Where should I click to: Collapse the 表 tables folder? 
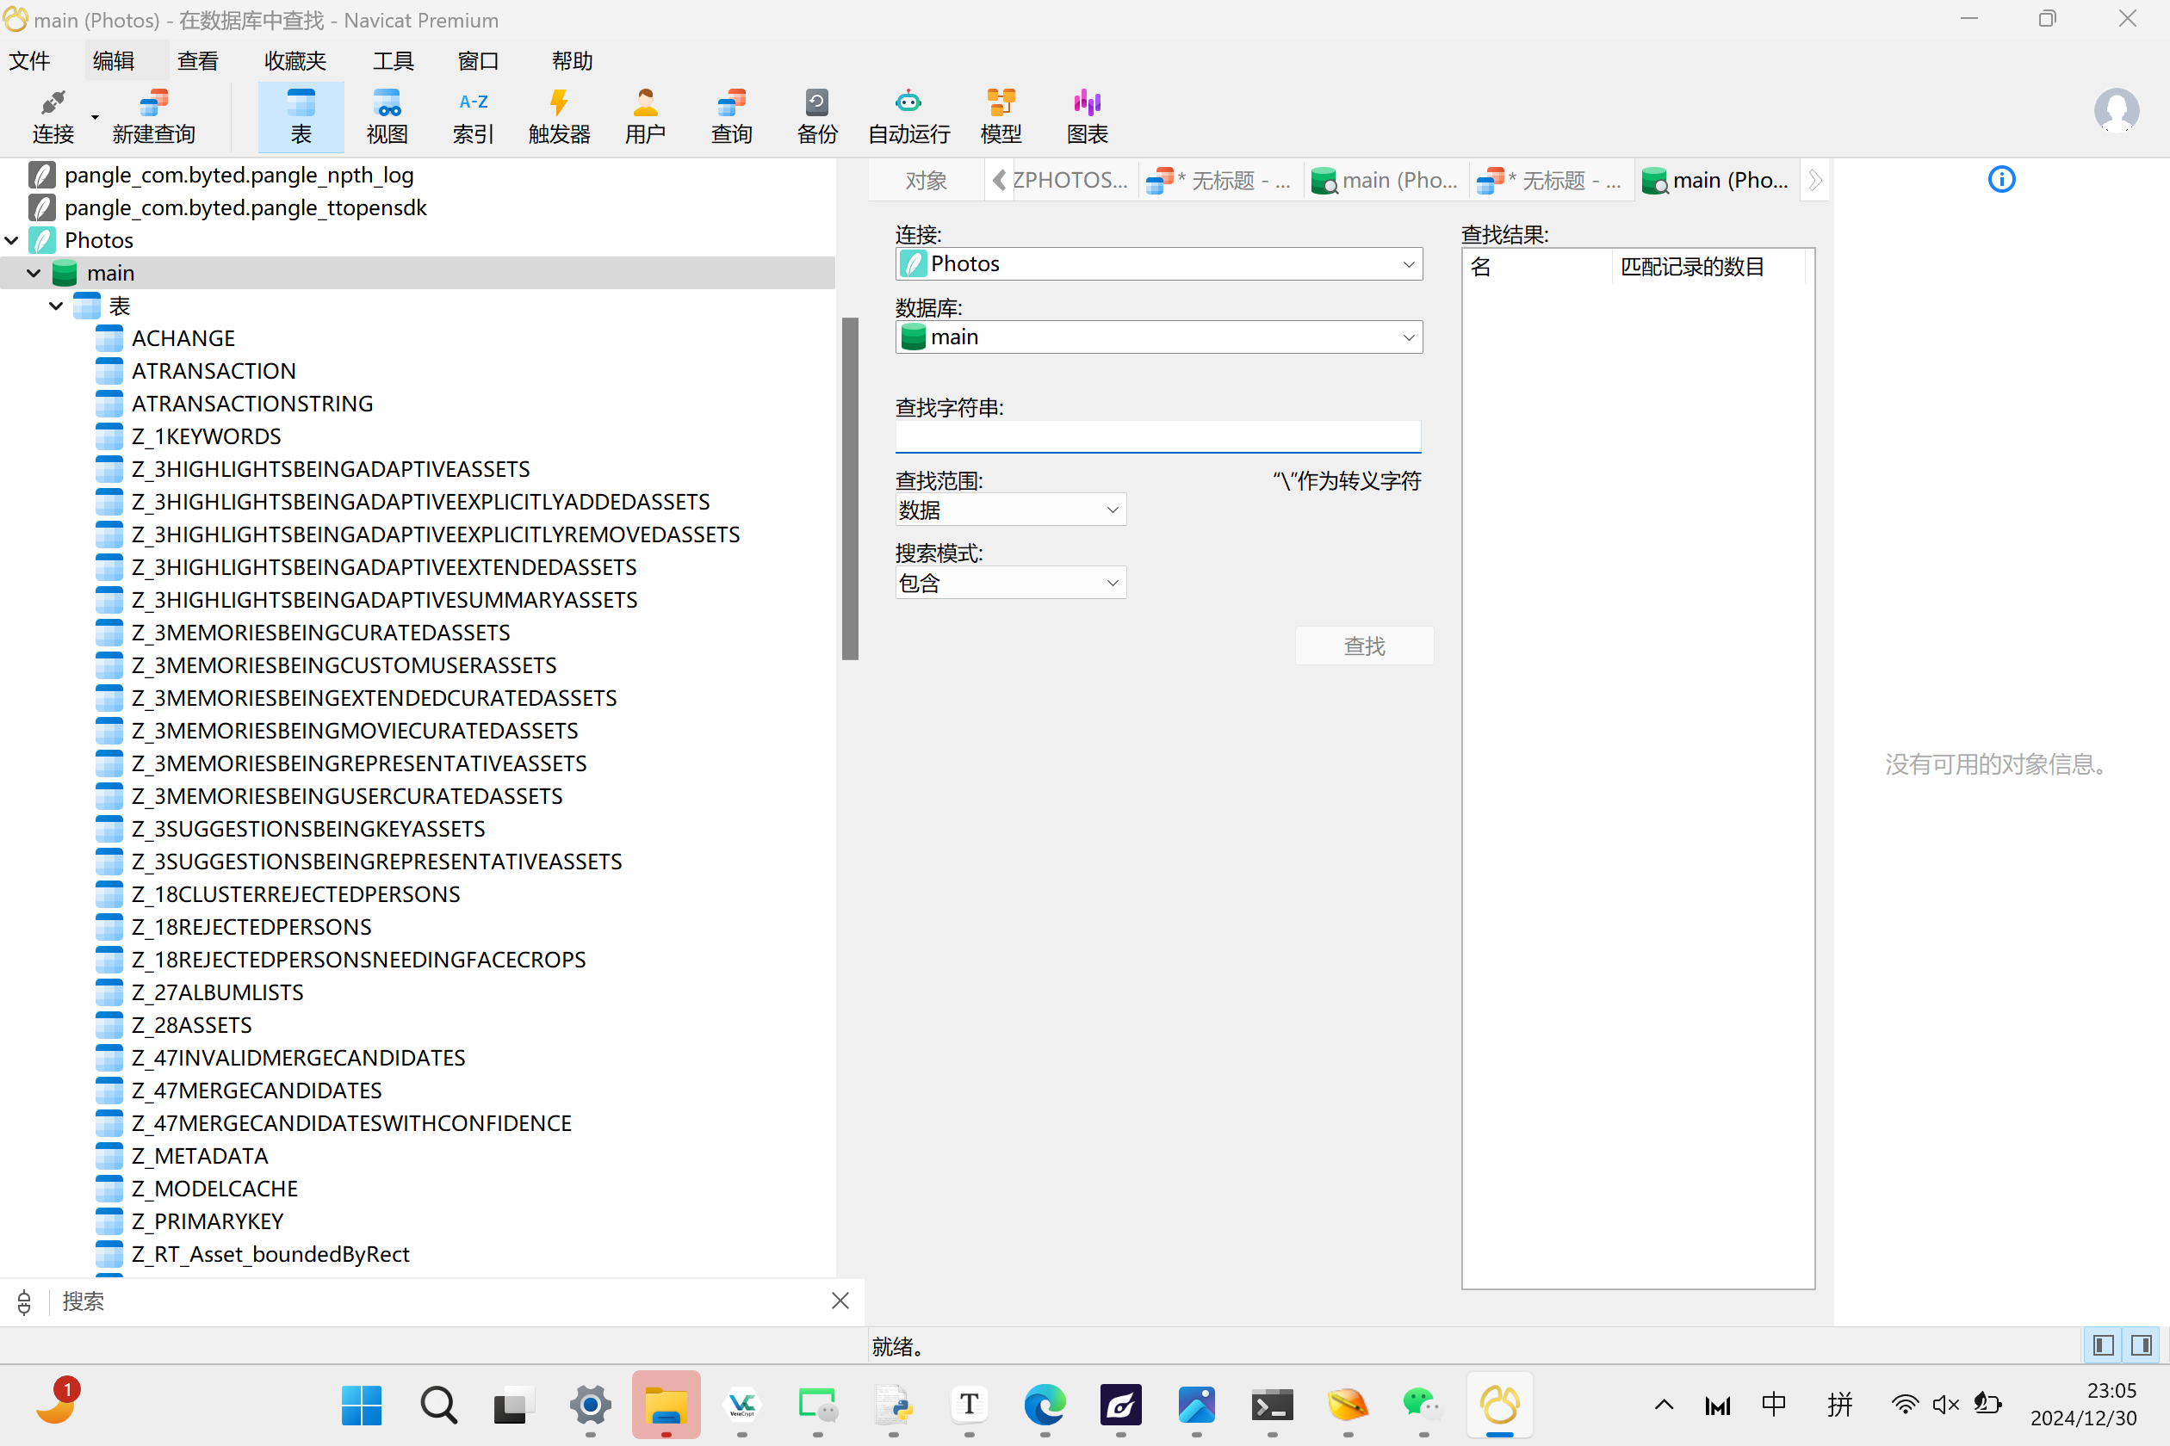[x=56, y=306]
